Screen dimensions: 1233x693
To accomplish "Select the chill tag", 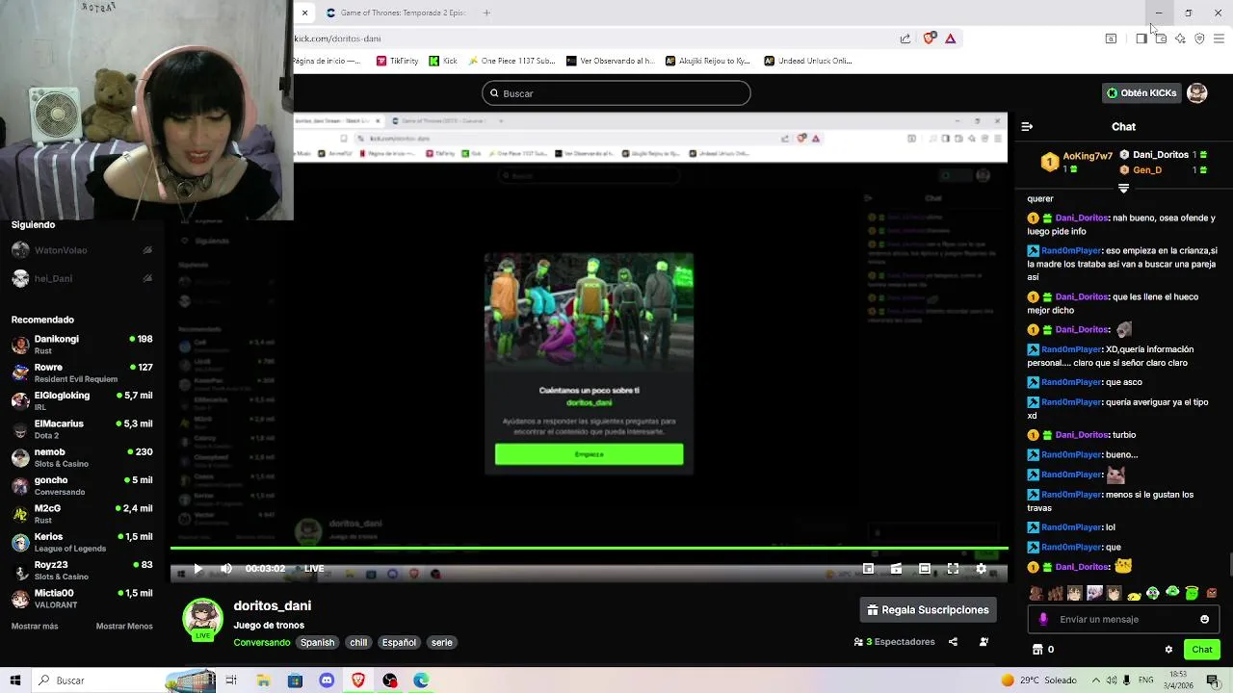I will (x=358, y=643).
